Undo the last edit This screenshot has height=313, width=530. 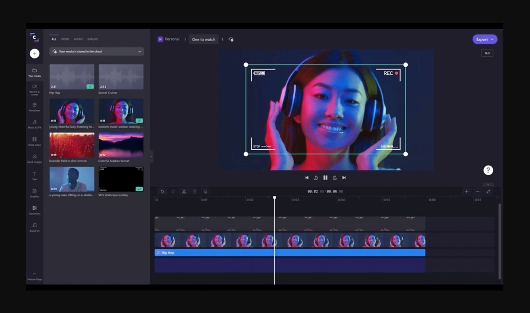[162, 191]
